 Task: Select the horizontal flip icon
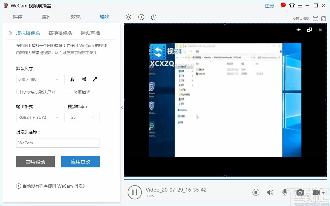point(72,79)
